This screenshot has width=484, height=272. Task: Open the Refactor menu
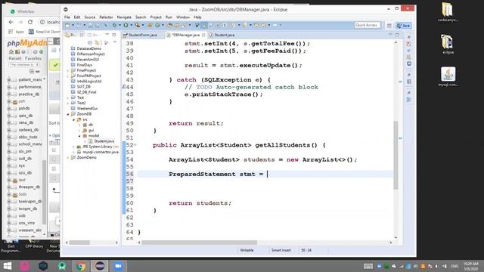106,17
